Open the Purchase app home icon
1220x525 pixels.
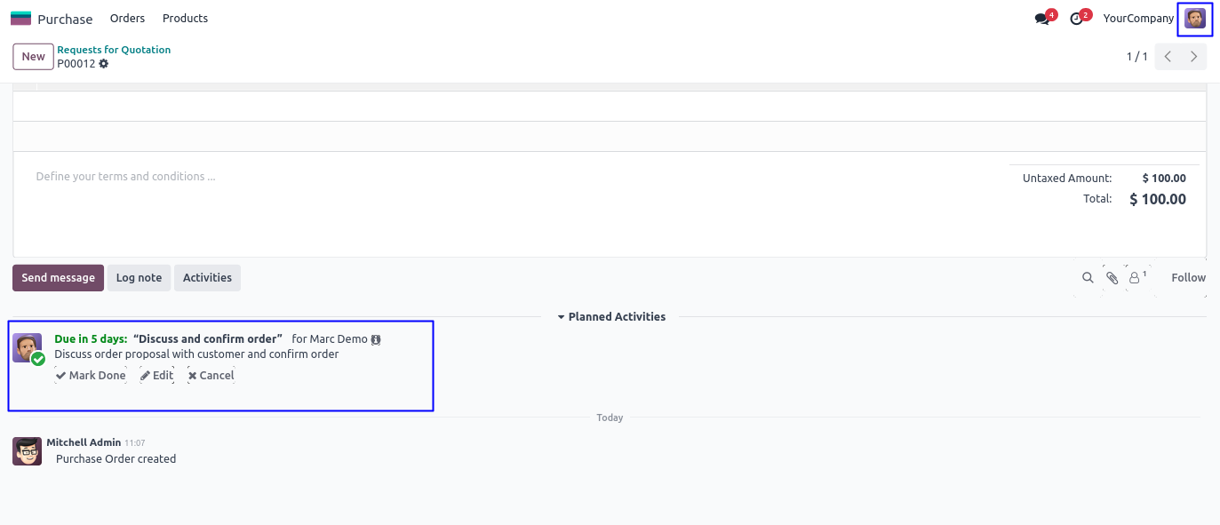20,19
